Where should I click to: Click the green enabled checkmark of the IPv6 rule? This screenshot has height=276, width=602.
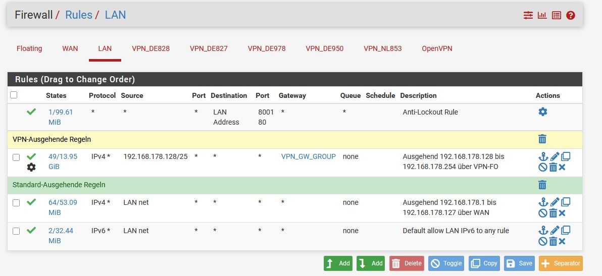click(x=31, y=231)
